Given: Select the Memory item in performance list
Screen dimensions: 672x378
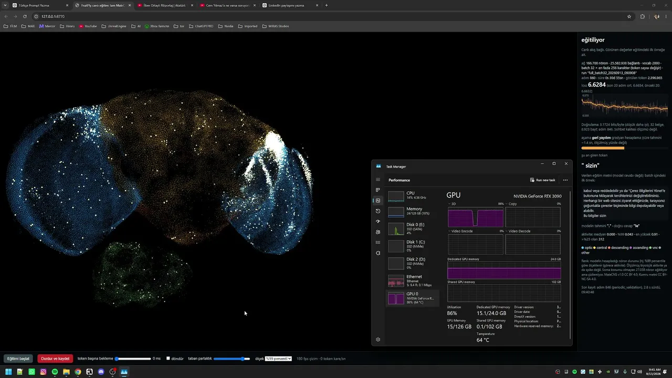Looking at the screenshot, I should [412, 211].
